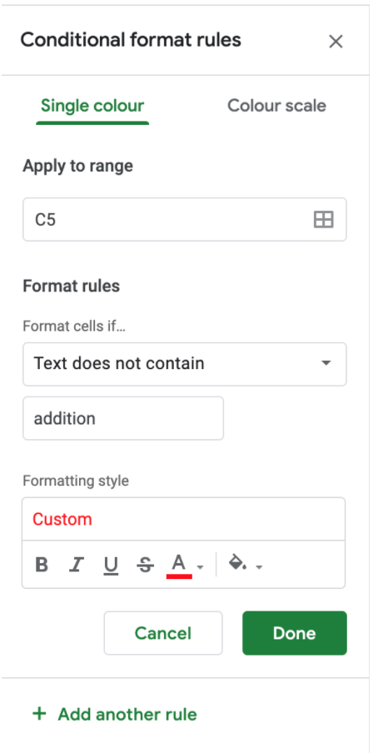Toggle Italic formatting style
This screenshot has height=753, width=378.
click(x=77, y=565)
